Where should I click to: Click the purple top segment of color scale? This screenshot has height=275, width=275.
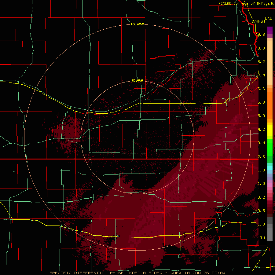(270, 31)
